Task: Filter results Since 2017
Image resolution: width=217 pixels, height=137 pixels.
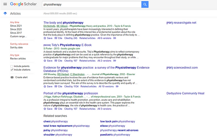Action: click(x=16, y=33)
